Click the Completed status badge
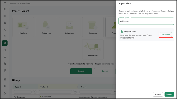This screenshot has width=177, height=99. pos(46,97)
